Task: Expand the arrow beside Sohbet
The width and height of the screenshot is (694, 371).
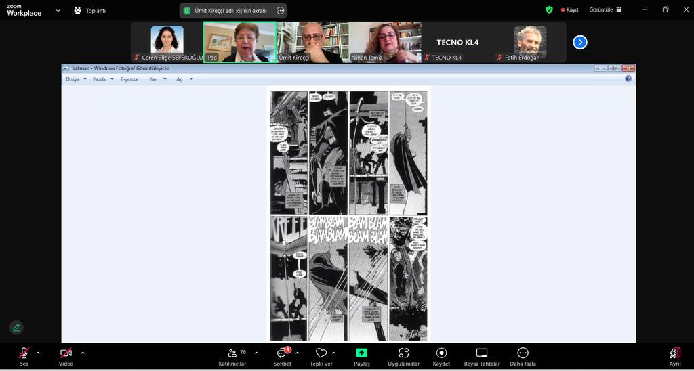Action: click(x=298, y=353)
